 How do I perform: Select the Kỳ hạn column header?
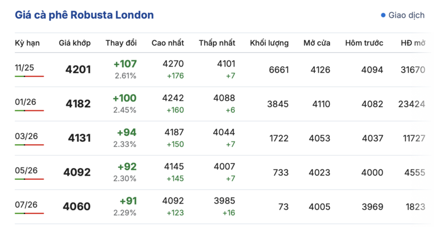coord(28,43)
